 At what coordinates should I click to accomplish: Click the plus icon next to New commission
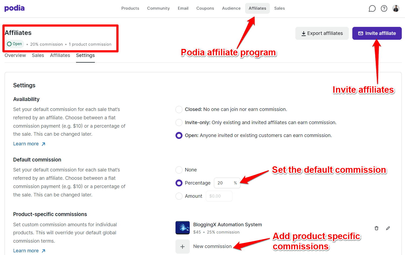click(182, 246)
